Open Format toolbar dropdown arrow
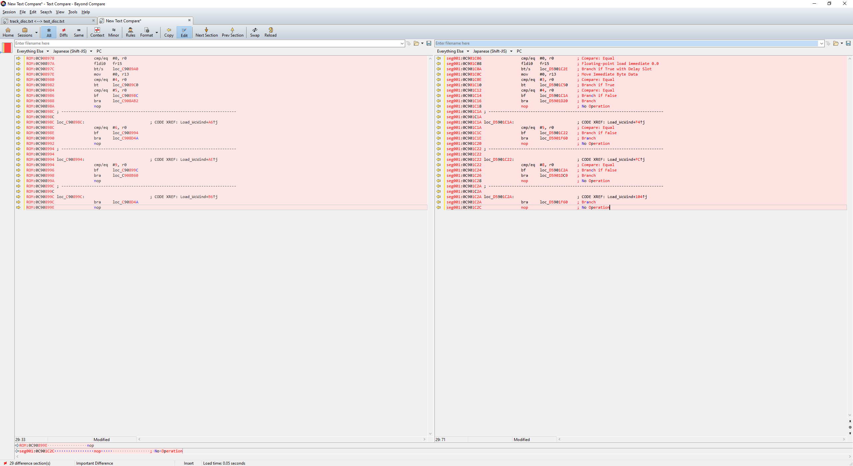The image size is (853, 466). tap(157, 33)
